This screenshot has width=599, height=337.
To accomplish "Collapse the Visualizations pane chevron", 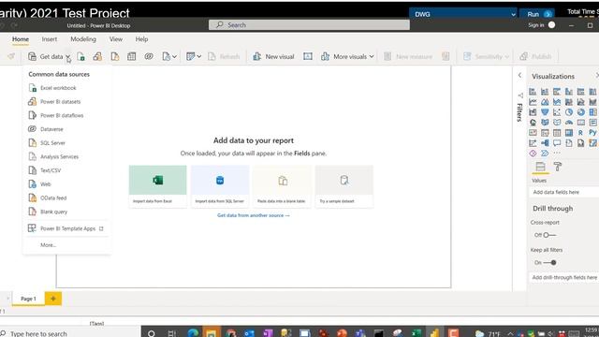I will (x=597, y=76).
